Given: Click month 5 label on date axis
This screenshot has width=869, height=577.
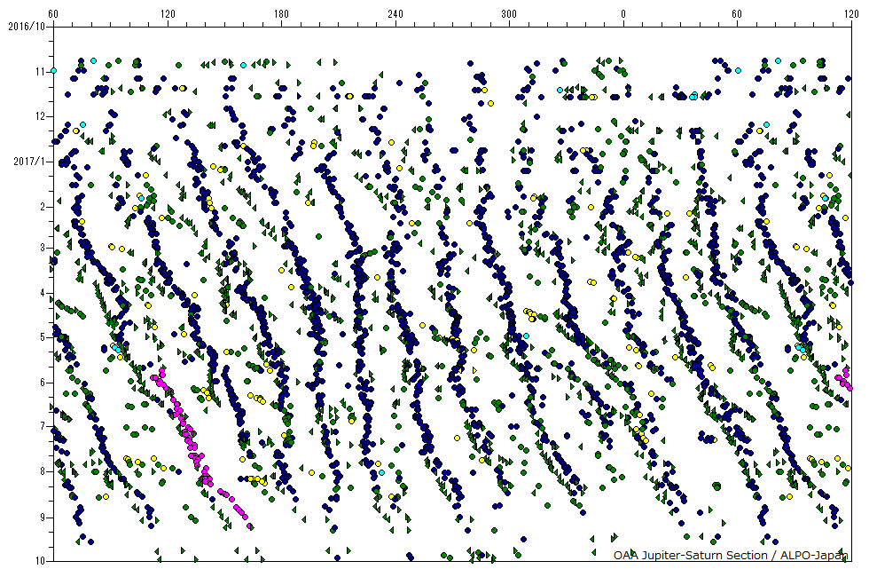Looking at the screenshot, I should click(x=43, y=336).
